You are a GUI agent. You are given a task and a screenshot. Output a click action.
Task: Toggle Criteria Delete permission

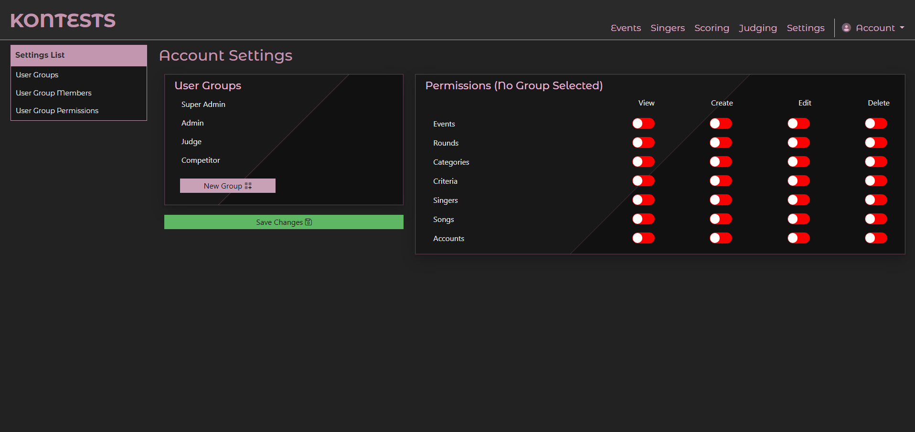click(x=876, y=181)
